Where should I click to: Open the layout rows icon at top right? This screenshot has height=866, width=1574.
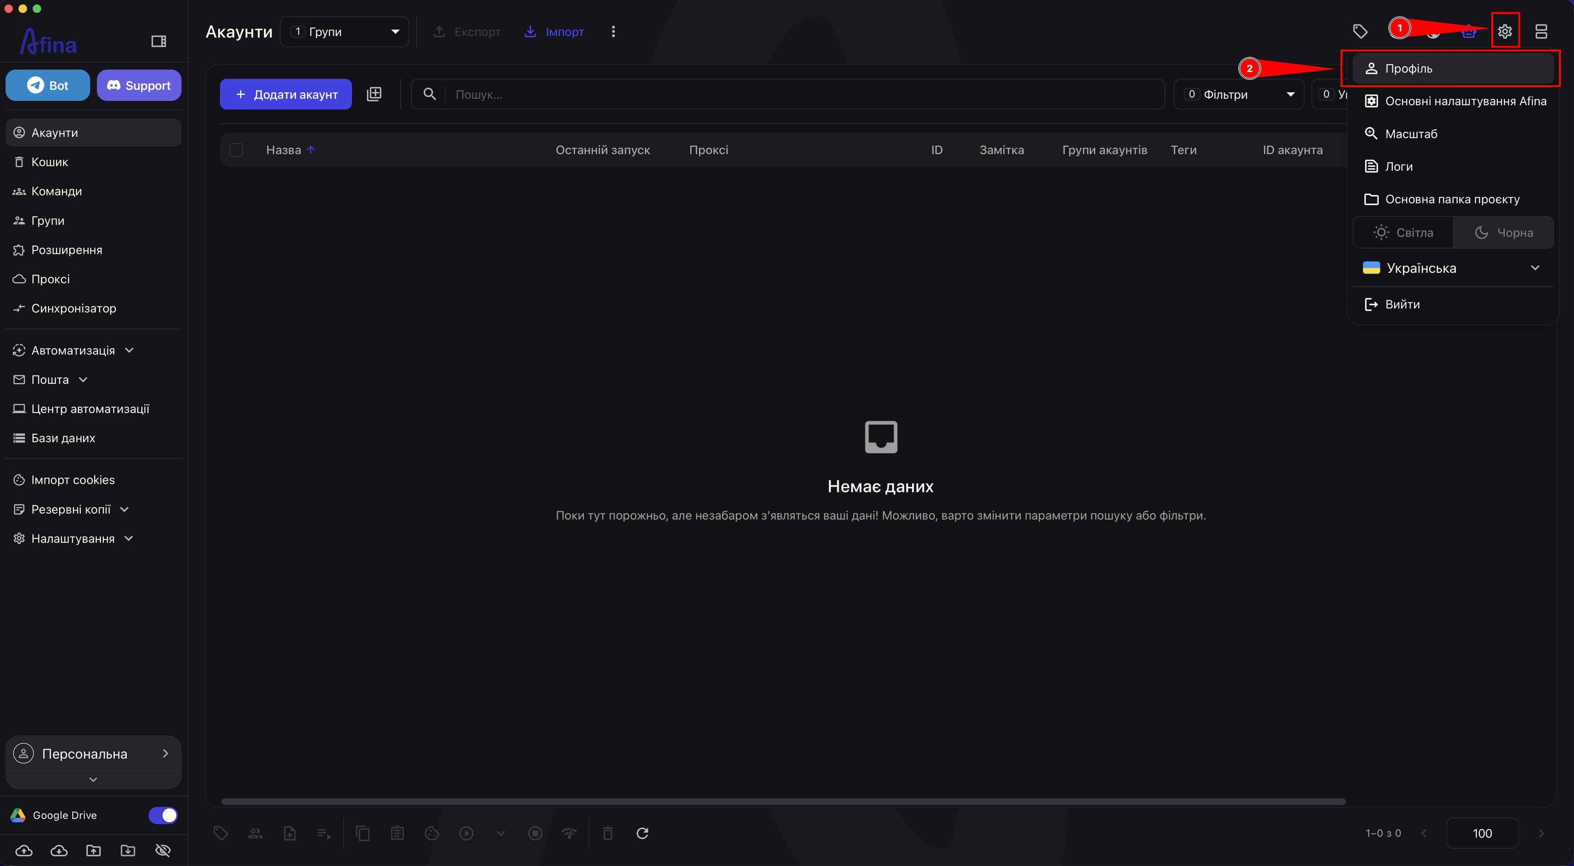[1541, 31]
